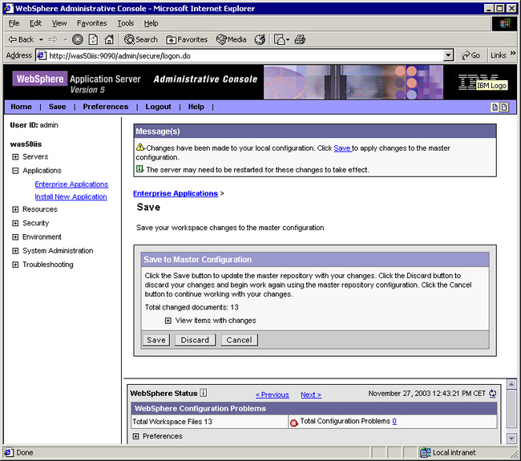Open the browser Help menu
Screen dimensions: 521x461
(x=151, y=23)
